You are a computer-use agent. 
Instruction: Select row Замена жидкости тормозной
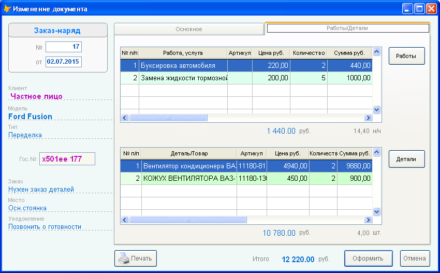point(246,78)
